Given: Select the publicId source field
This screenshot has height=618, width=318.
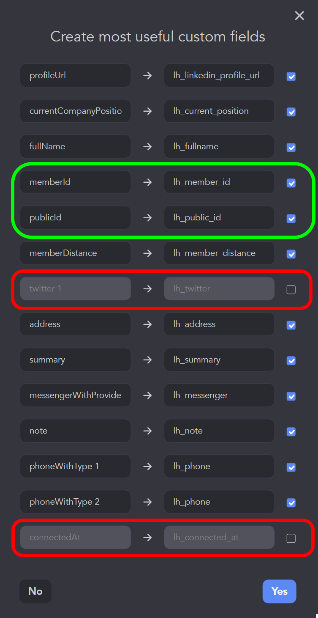Looking at the screenshot, I should pos(75,218).
